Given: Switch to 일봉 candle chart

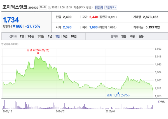Looking at the screenshot, I should pos(124,36).
